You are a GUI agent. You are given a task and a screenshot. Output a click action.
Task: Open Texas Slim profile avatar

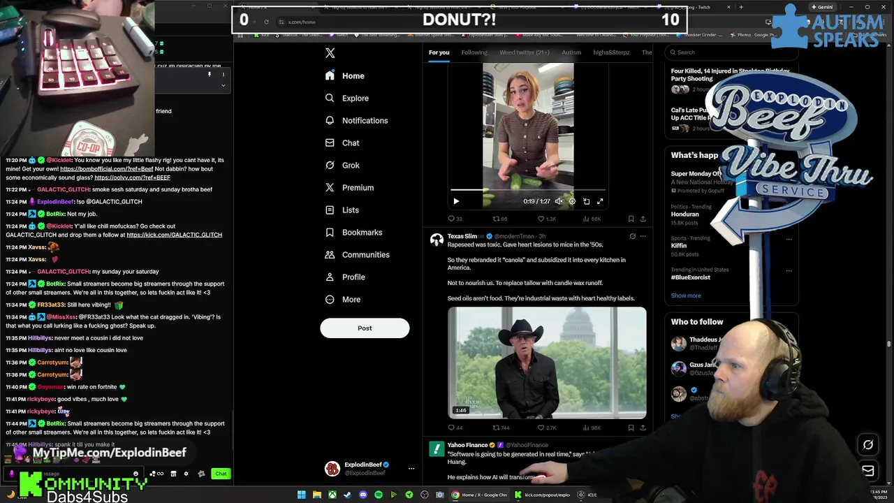[x=437, y=240]
